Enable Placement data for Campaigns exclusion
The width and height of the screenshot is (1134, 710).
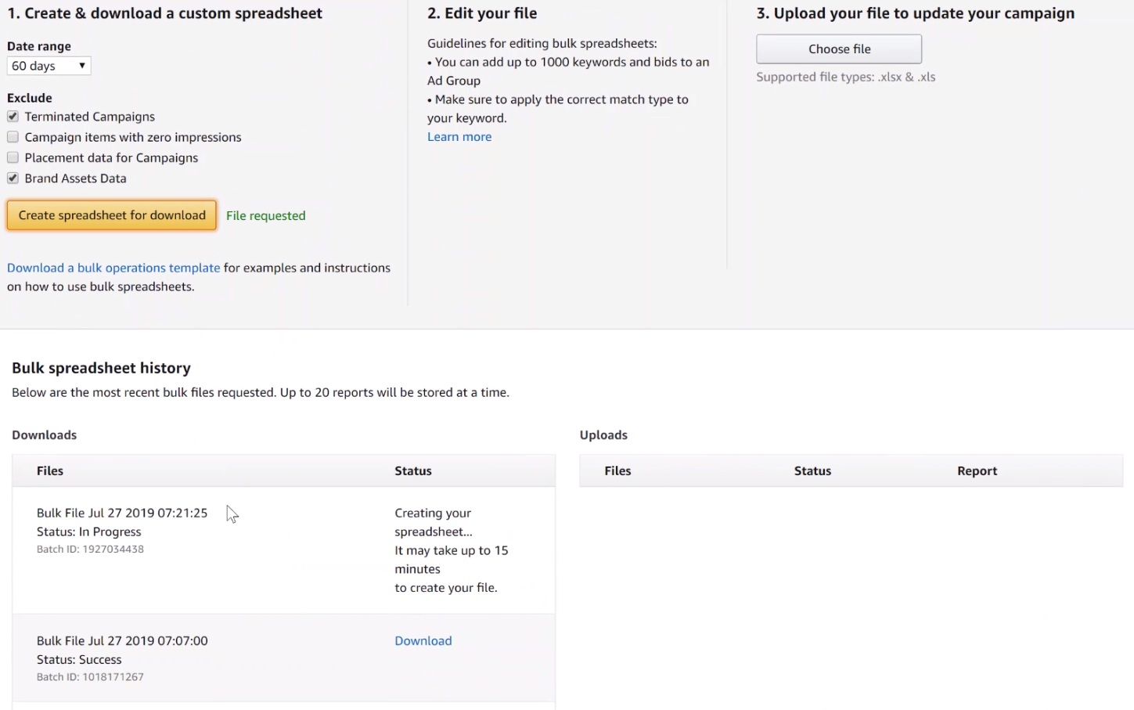click(13, 157)
